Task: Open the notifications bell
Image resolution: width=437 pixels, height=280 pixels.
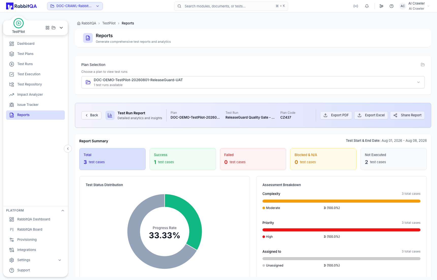Action: tap(367, 6)
